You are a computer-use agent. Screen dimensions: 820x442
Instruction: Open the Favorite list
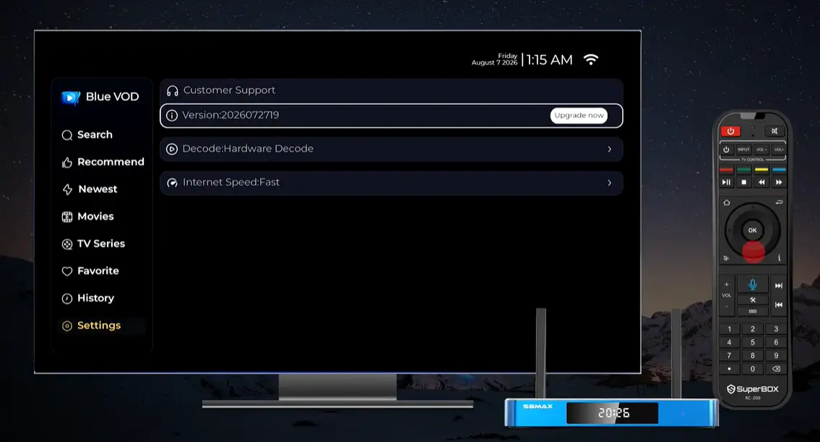pyautogui.click(x=90, y=271)
